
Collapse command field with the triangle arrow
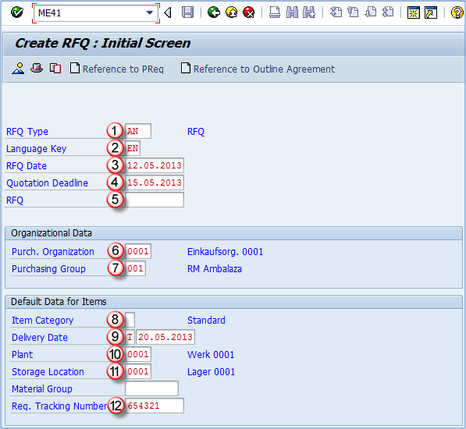(x=168, y=12)
